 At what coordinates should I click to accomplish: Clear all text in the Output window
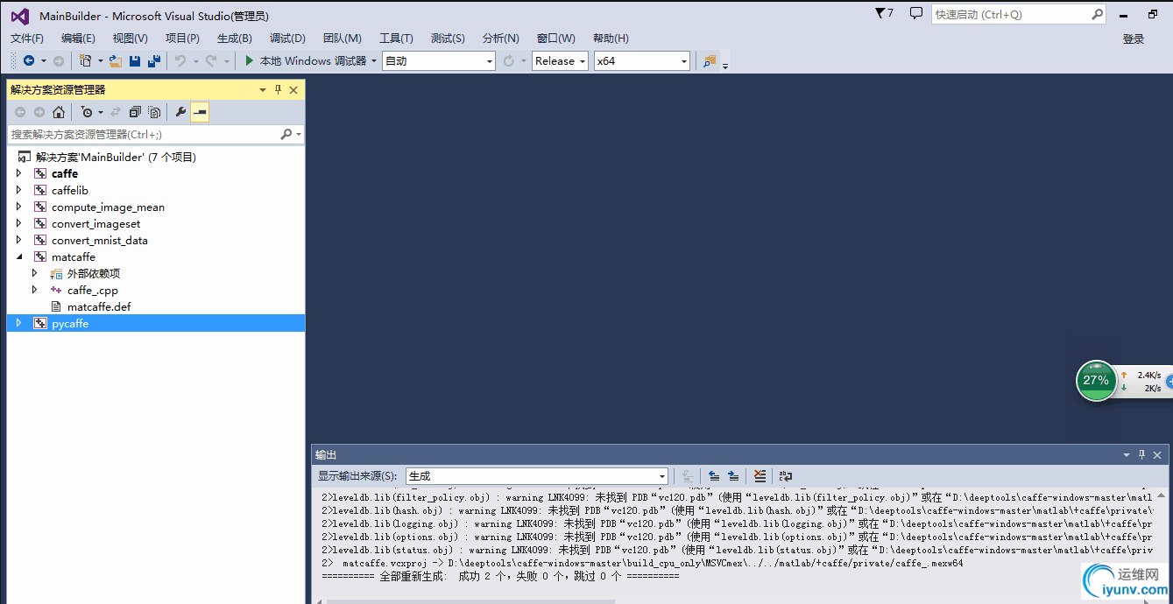pos(759,475)
